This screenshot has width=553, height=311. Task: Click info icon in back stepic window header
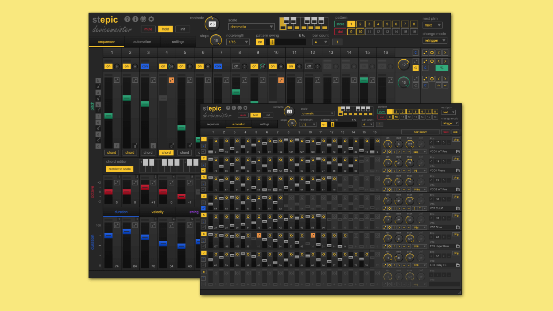click(x=135, y=19)
